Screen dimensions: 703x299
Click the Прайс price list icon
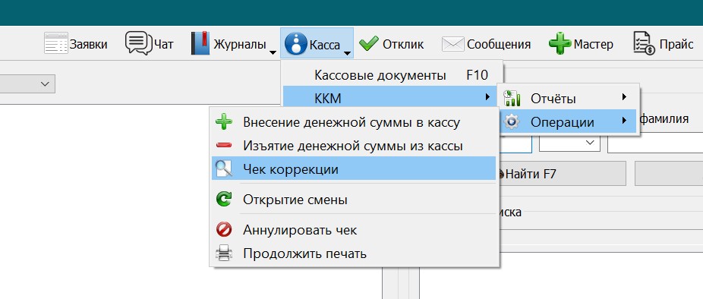point(645,43)
